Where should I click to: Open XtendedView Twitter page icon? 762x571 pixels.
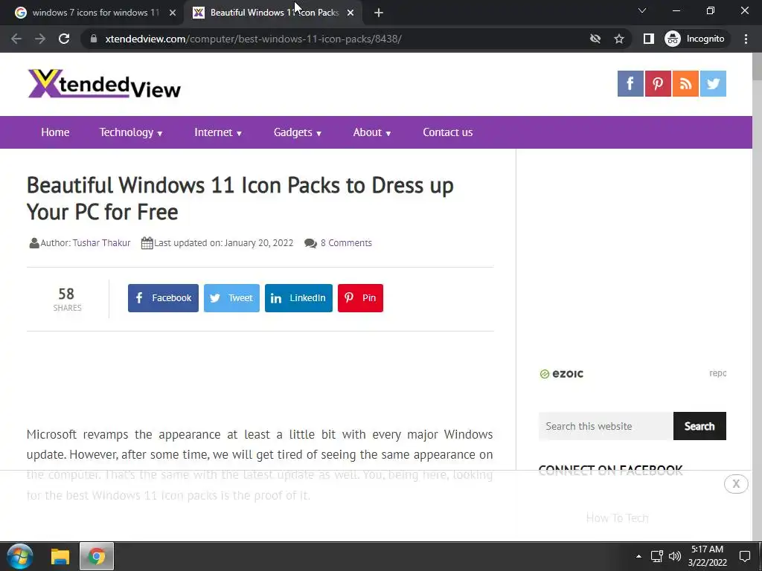pyautogui.click(x=714, y=83)
